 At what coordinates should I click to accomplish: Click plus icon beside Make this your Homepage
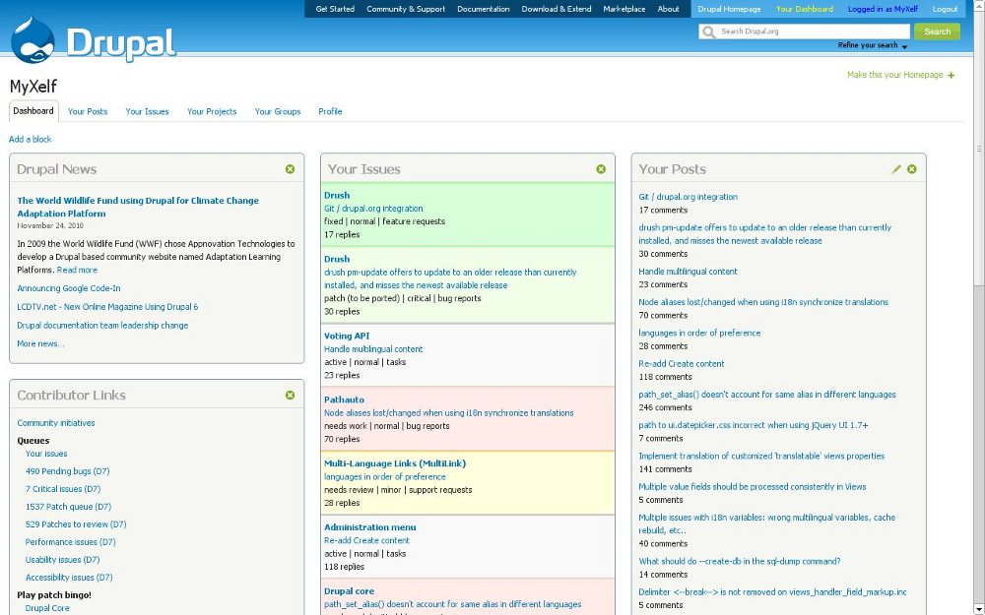point(952,76)
